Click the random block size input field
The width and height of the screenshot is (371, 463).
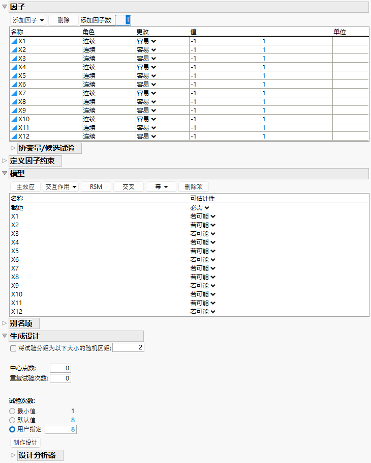(128, 347)
